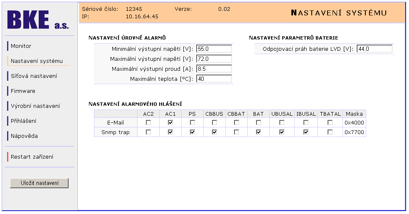Click the BKE a.s. logo
Image resolution: width=409 pixels, height=214 pixels.
(38, 20)
